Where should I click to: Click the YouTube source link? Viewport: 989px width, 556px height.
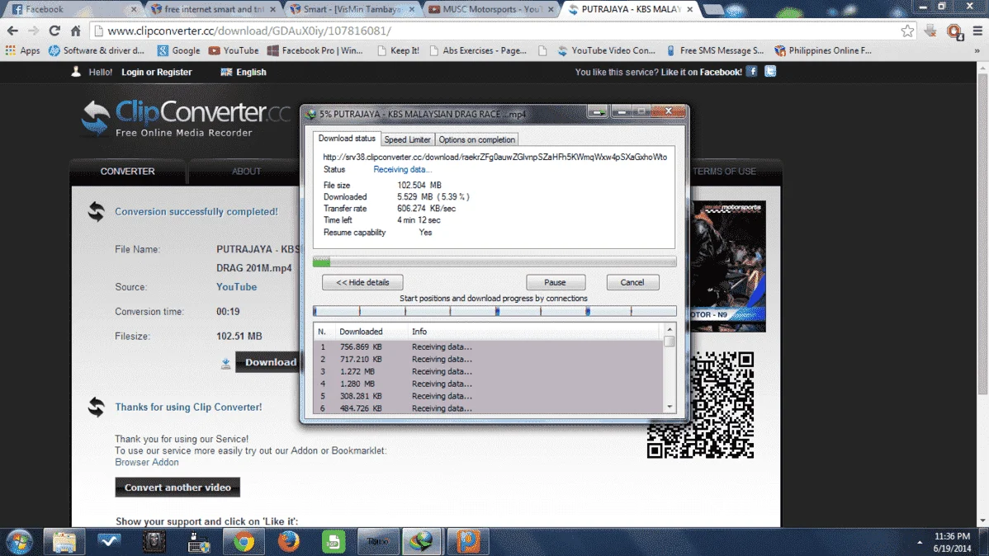[x=237, y=287]
